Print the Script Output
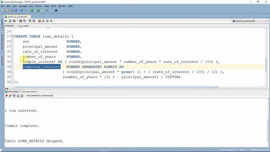The height and width of the screenshot is (152, 270). click(18, 96)
